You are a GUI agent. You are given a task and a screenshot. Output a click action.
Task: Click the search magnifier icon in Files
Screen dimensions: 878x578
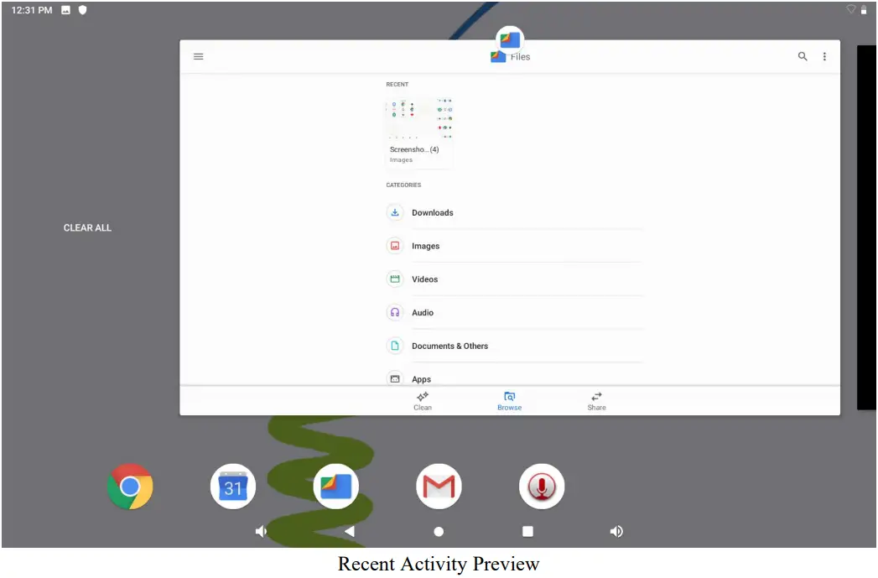click(803, 56)
